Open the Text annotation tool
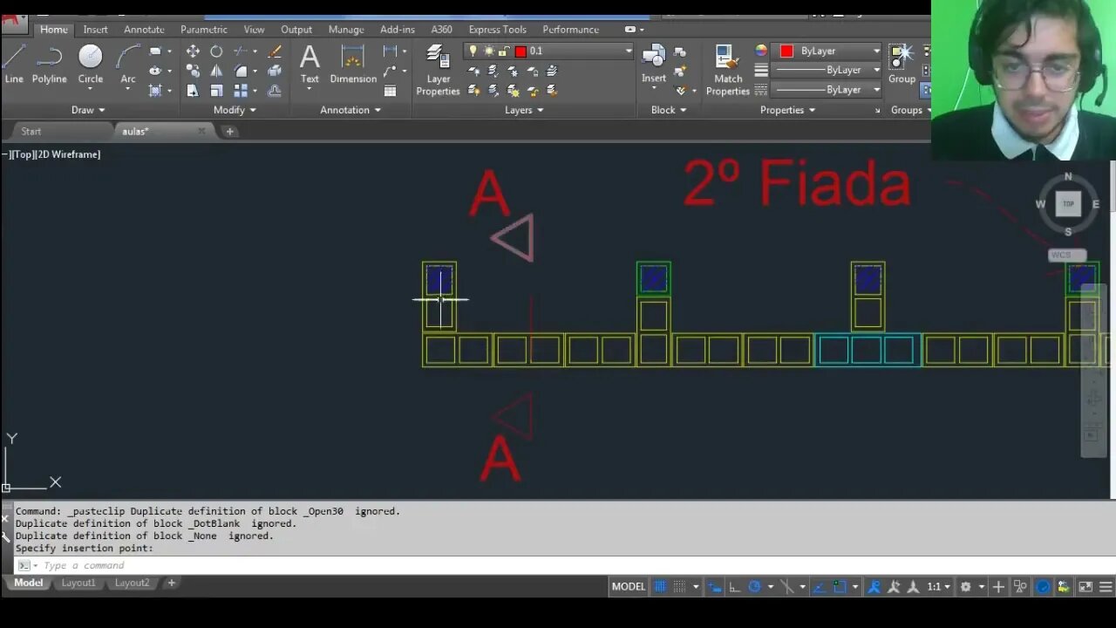This screenshot has height=628, width=1116. pyautogui.click(x=310, y=65)
